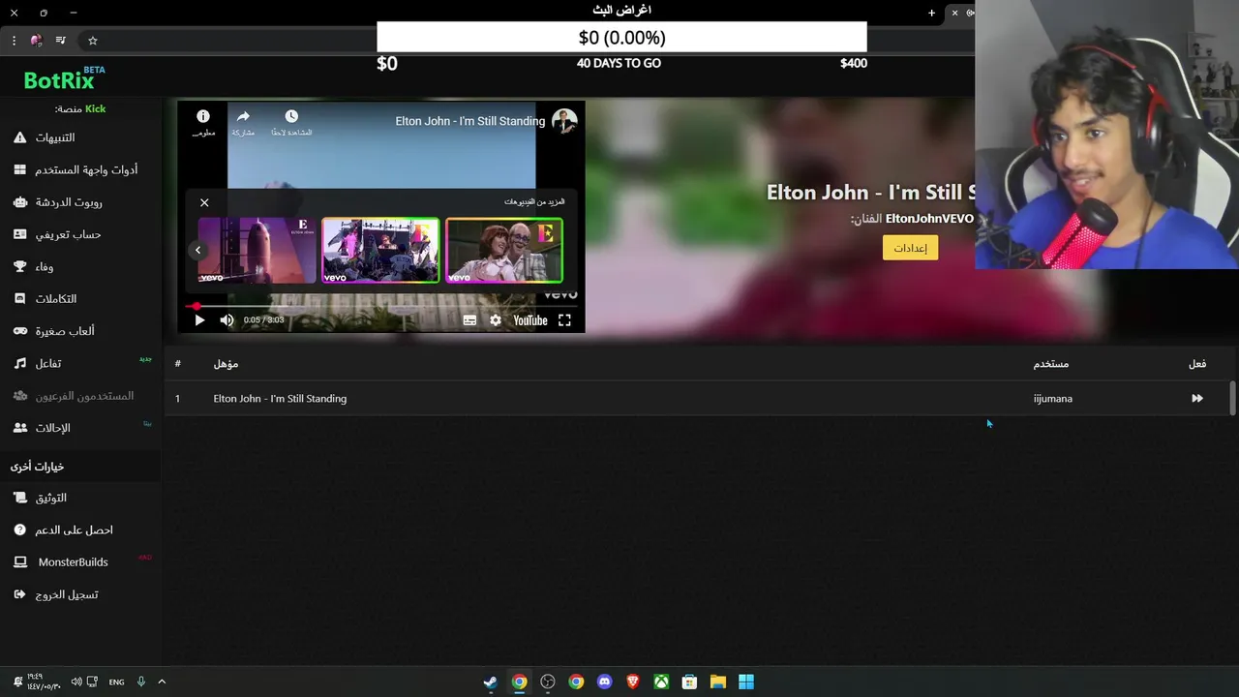Select the rocket suggested video thumbnail
Viewport: 1239px width, 697px height.
[x=257, y=250]
